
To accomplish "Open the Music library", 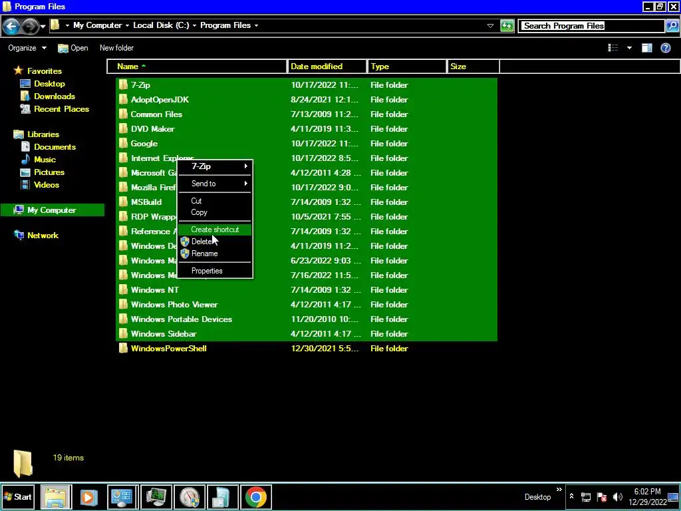I will (45, 160).
